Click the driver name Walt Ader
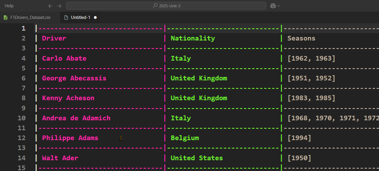The width and height of the screenshot is (379, 171). (60, 158)
